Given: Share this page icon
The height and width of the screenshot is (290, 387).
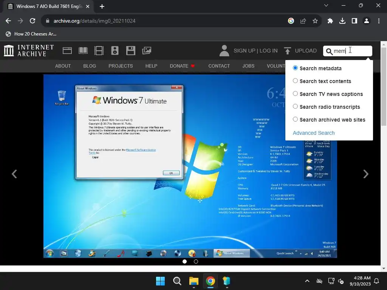Looking at the screenshot, I should click(x=303, y=21).
